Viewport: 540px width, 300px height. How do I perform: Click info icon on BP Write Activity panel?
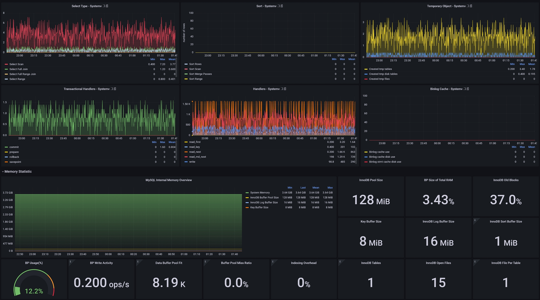point(70,262)
